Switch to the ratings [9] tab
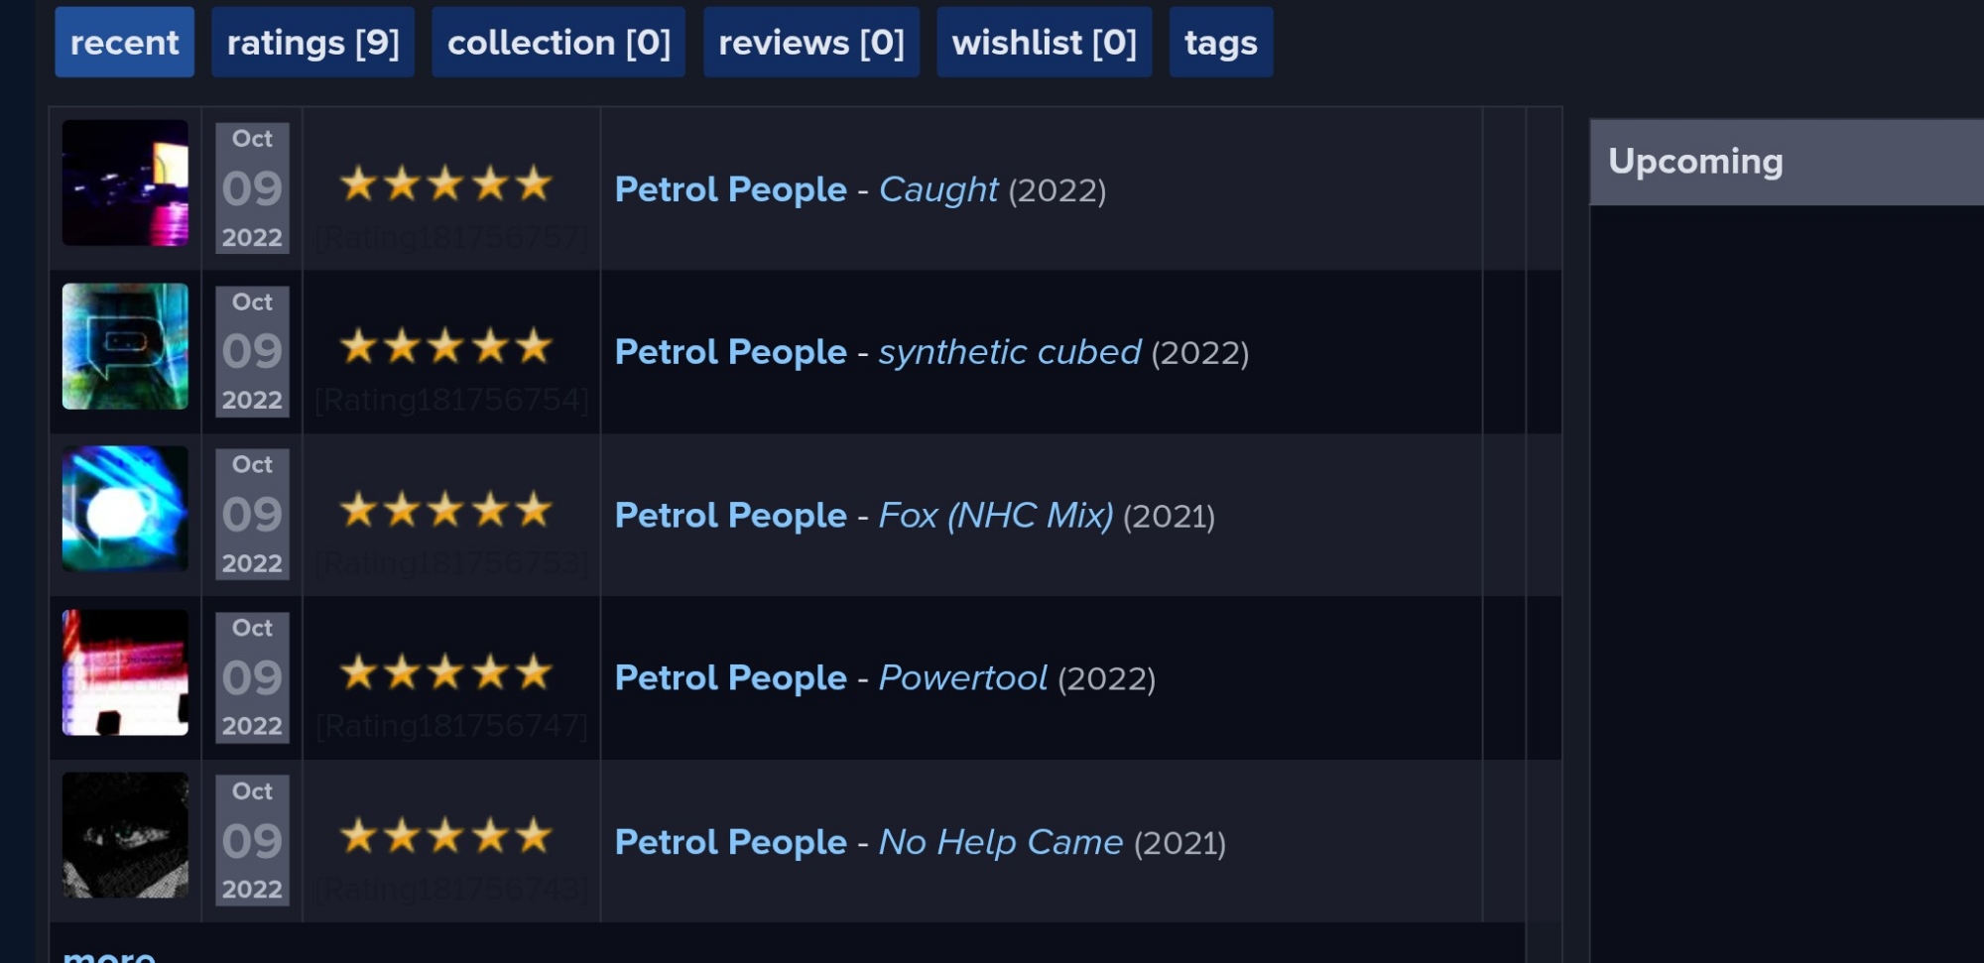The width and height of the screenshot is (1984, 963). (312, 43)
